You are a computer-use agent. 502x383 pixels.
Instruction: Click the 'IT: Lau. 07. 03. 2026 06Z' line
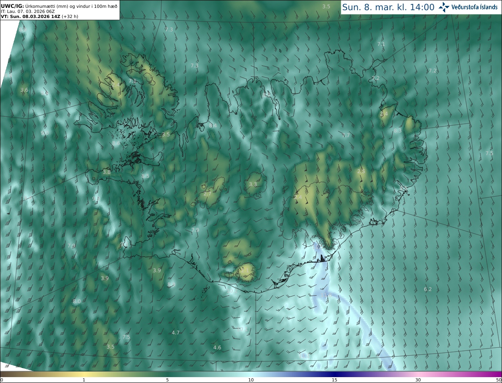(x=27, y=11)
